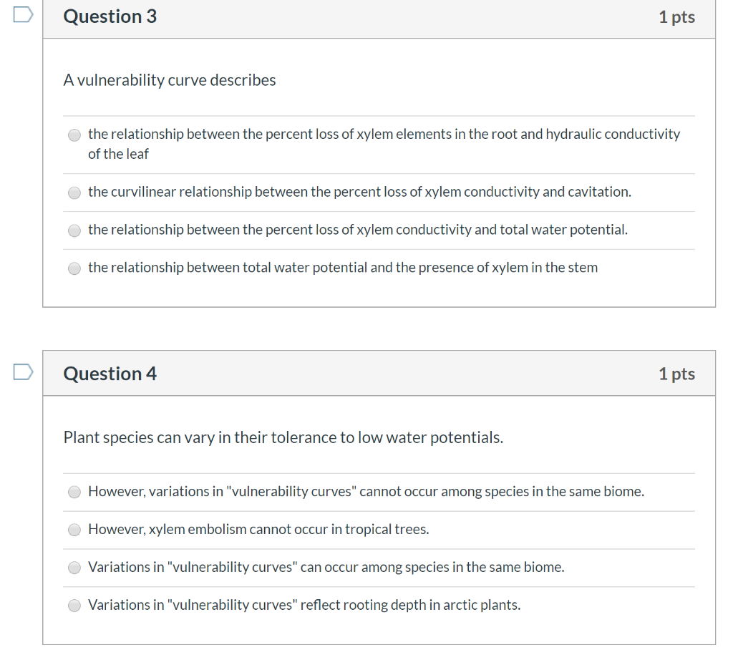This screenshot has height=665, width=733.
Task: Select the curvilinear cavitation relationship answer
Action: 74,192
